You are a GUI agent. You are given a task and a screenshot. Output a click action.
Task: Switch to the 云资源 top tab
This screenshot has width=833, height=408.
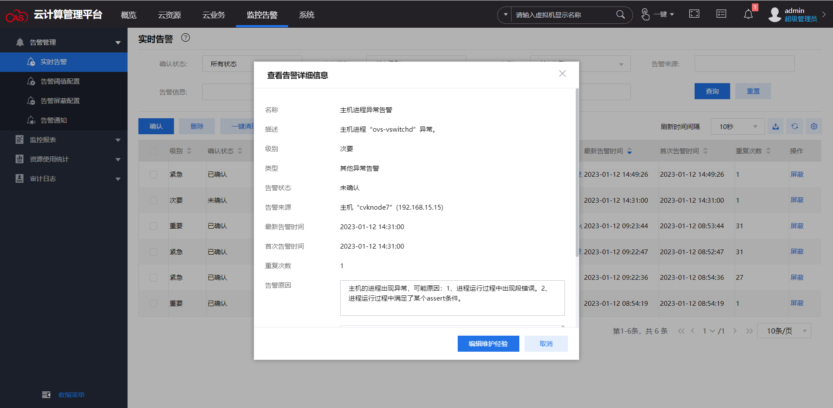(x=169, y=15)
